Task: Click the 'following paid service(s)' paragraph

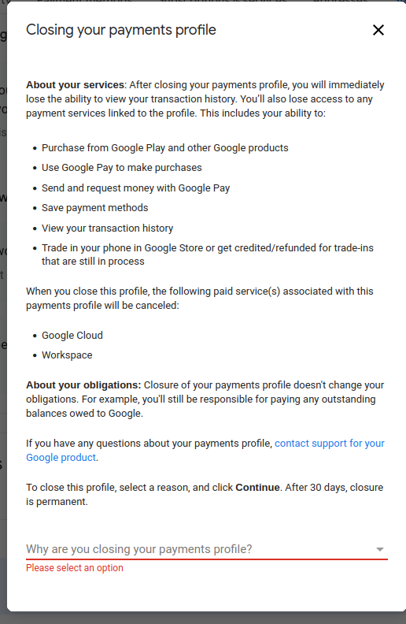Action: pyautogui.click(x=199, y=298)
